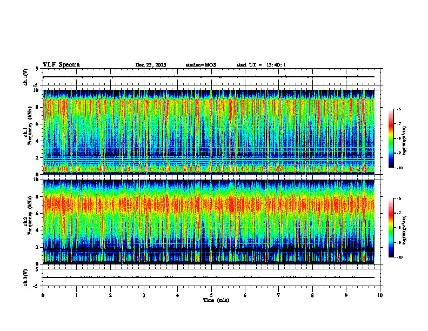Click the "station=MOS" header label

[201, 65]
